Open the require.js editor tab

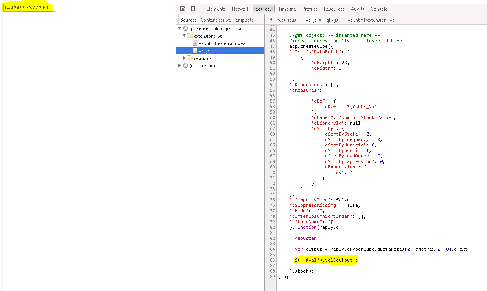[286, 20]
